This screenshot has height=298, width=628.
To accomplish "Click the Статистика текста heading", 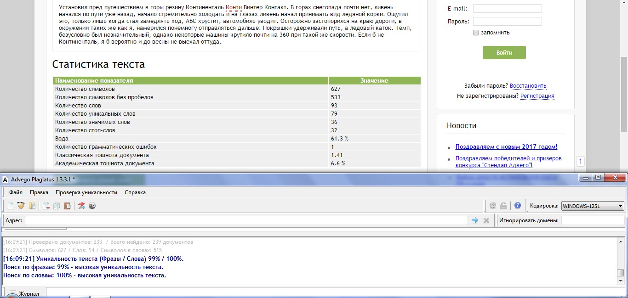I will pyautogui.click(x=98, y=64).
